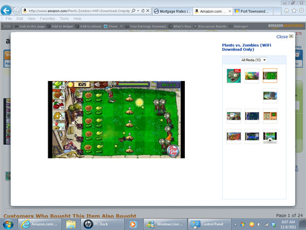Select the zombie head cover thumbnail

[x=234, y=76]
